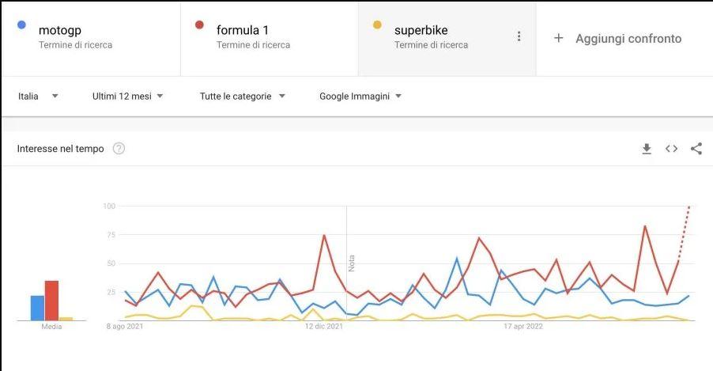
Task: Click the red Media average bar
Action: 51,301
